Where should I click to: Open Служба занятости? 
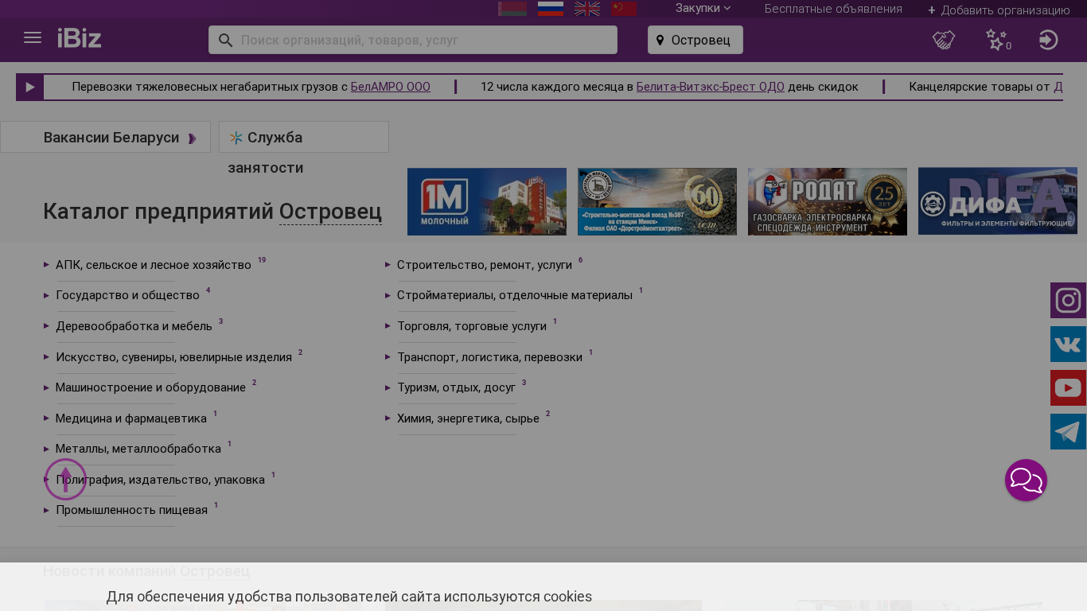tap(304, 137)
